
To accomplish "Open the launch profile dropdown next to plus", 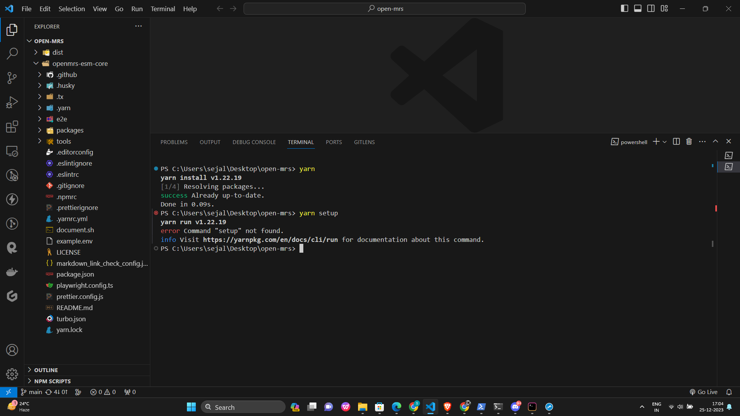I will pos(664,142).
